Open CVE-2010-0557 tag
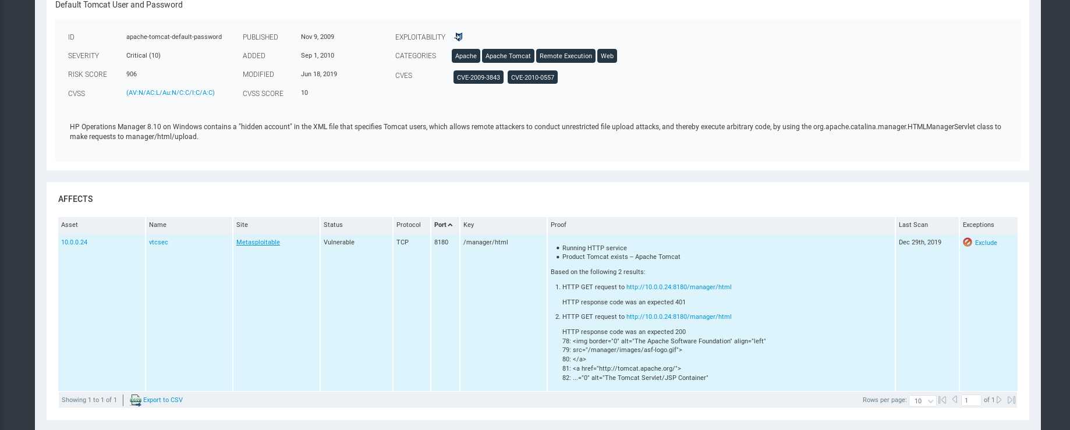 (533, 77)
